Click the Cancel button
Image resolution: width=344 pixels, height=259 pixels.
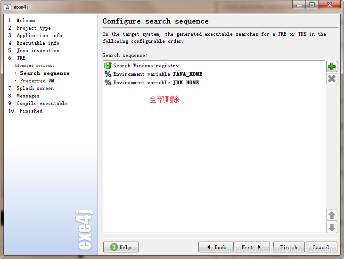pos(321,247)
